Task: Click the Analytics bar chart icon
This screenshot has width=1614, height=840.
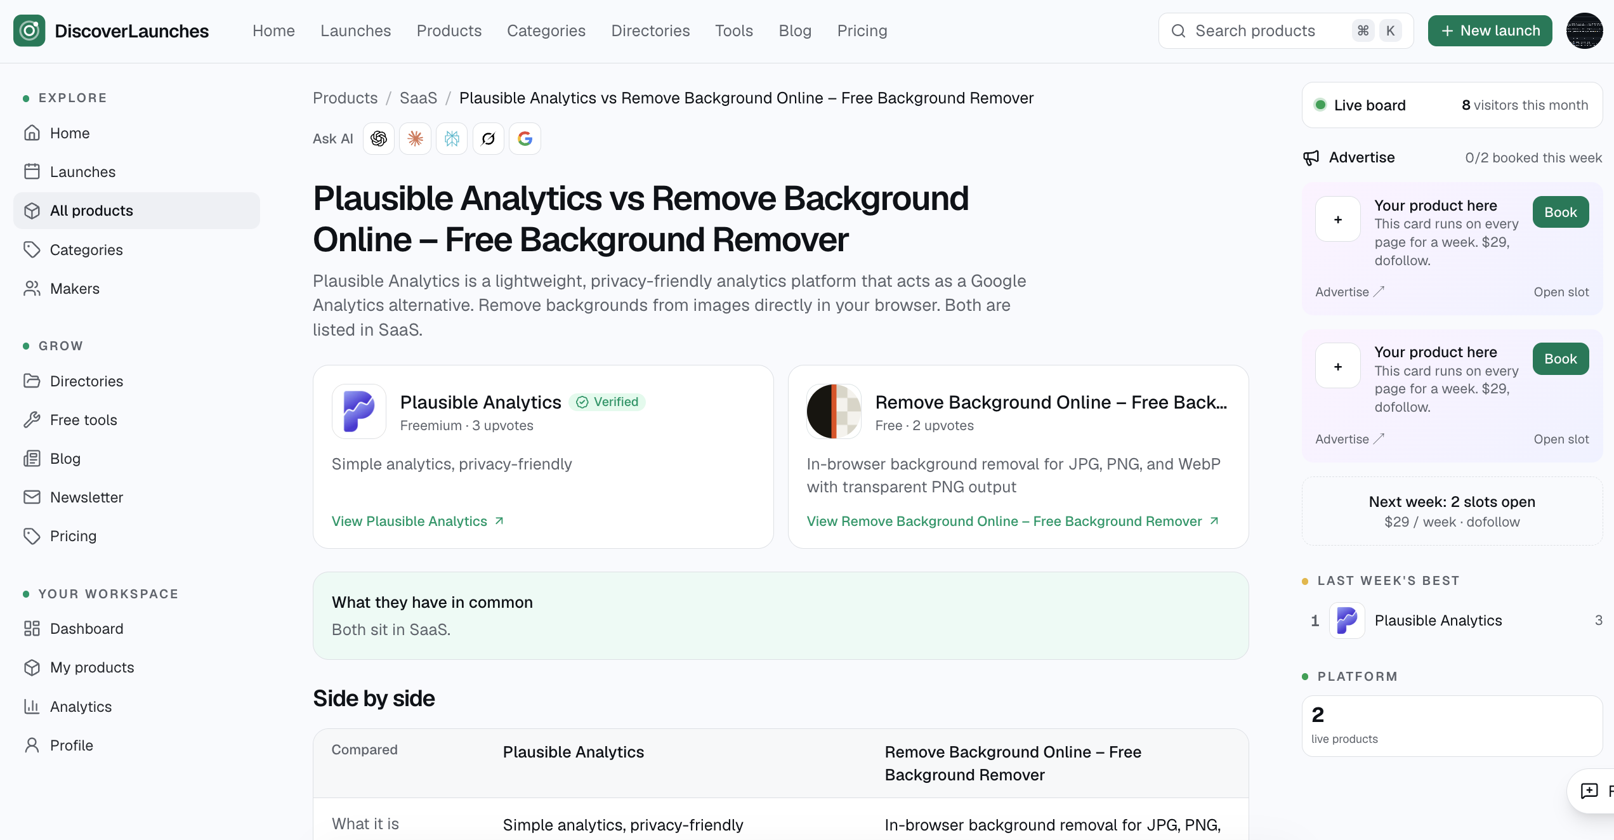Action: (x=32, y=707)
